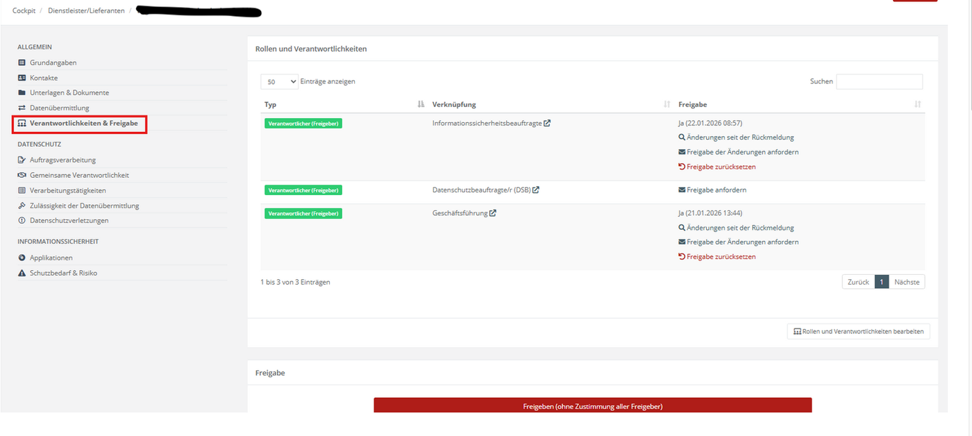
Task: Focus the Suchen search field
Action: pyautogui.click(x=880, y=81)
